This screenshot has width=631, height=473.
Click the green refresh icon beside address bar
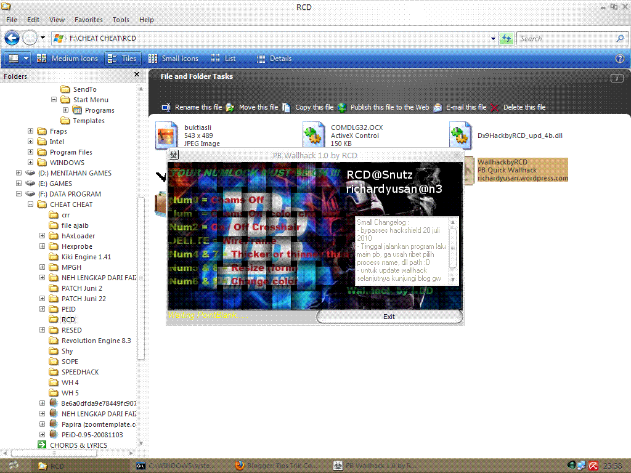click(506, 38)
